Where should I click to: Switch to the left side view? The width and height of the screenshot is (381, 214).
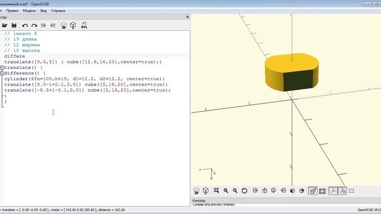coord(283,190)
